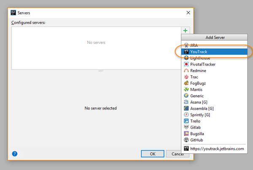
Task: Click the IntelliJ icon in Servers title bar
Action: 13,13
